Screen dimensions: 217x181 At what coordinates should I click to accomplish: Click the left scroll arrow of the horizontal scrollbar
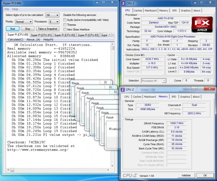pyautogui.click(x=8, y=170)
